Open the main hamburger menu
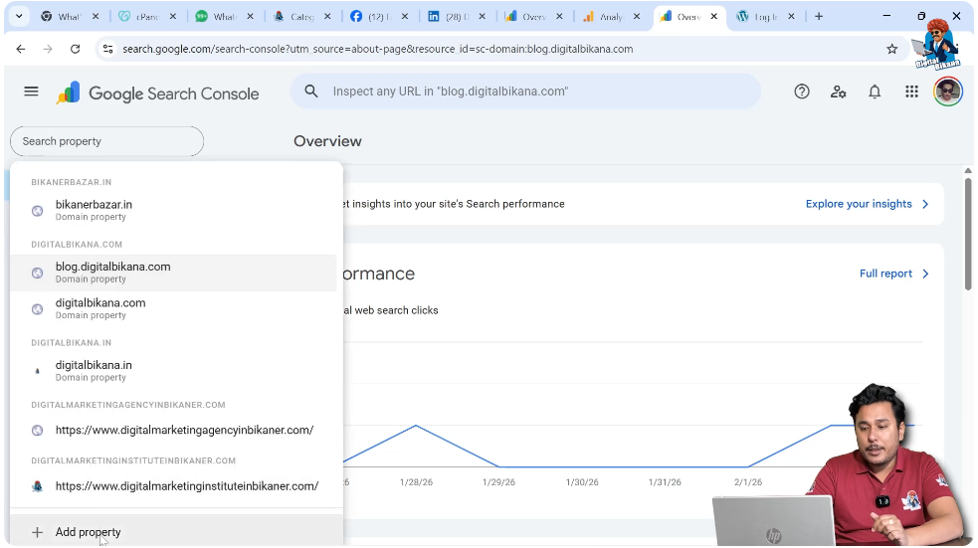The image size is (978, 548). (x=31, y=91)
